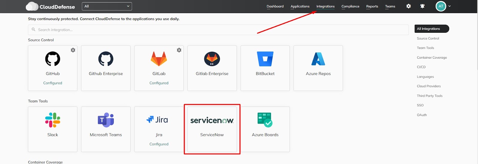The height and width of the screenshot is (164, 478).
Task: Click the GitLab fox logo
Action: (x=159, y=59)
